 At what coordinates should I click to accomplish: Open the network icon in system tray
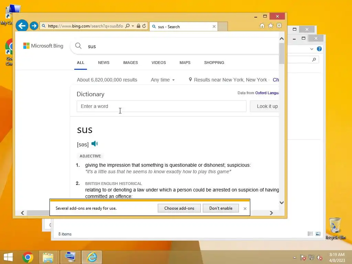click(x=311, y=257)
